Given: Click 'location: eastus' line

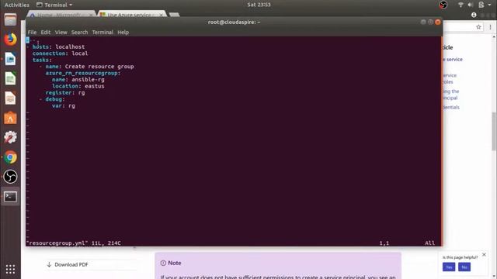Looking at the screenshot, I should click(78, 86).
